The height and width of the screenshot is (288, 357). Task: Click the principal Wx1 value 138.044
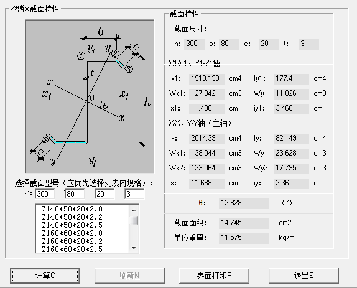click(206, 153)
